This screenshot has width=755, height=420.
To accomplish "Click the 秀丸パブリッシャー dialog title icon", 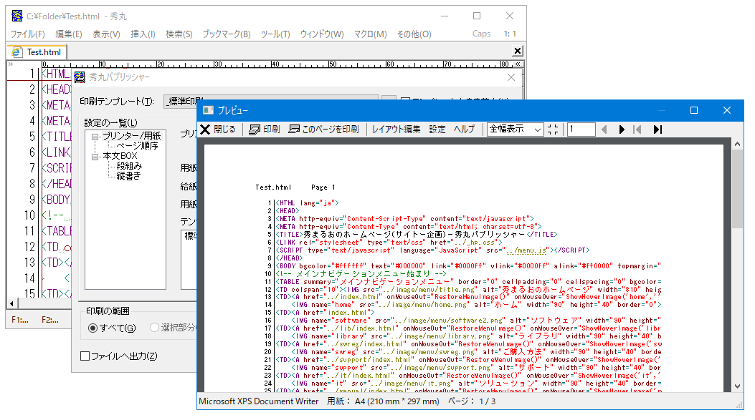I will point(80,77).
